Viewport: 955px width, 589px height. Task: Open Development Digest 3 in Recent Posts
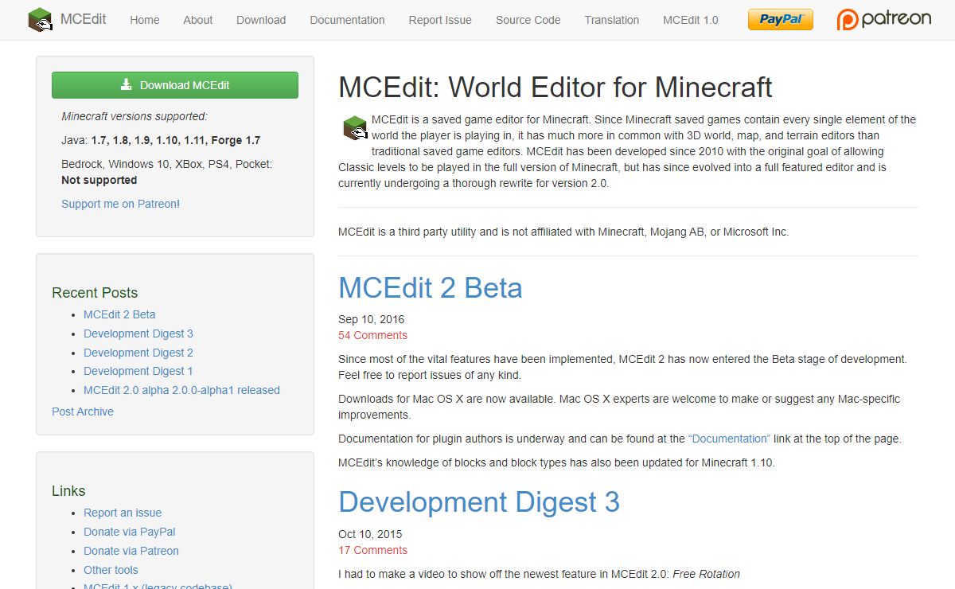tap(138, 334)
